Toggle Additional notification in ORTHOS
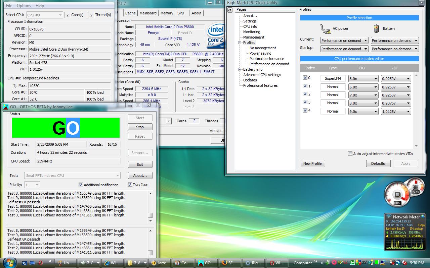The image size is (430, 268). click(x=81, y=185)
